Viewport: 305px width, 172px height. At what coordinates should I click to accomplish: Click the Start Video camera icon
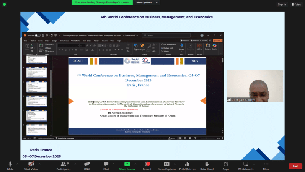pyautogui.click(x=31, y=164)
